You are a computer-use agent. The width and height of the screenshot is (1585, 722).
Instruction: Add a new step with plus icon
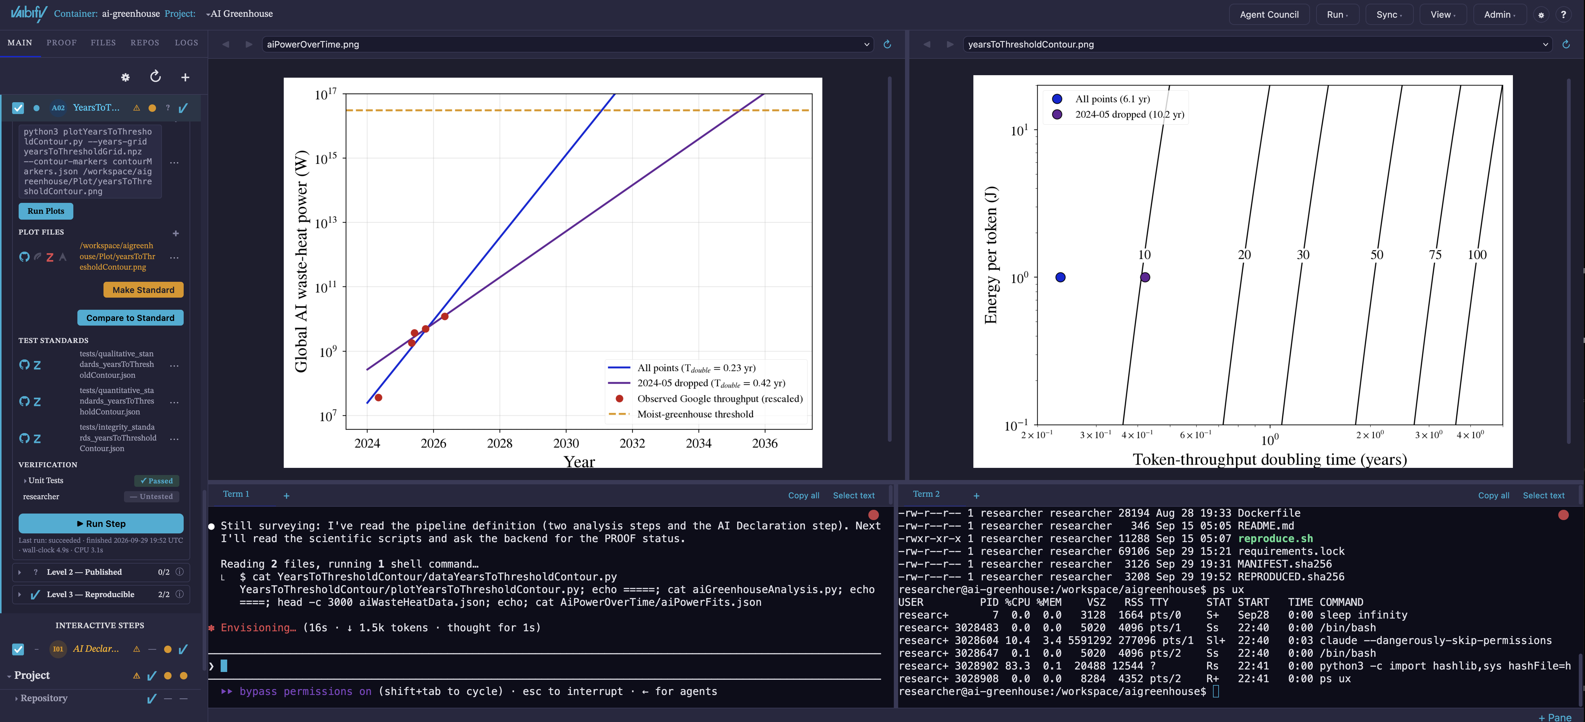tap(185, 77)
